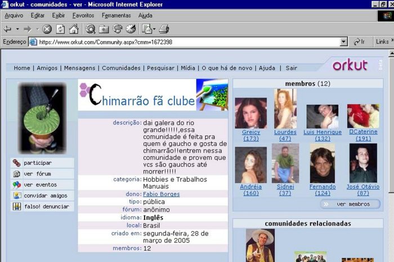
Task: Click the convidar amigos icon
Action: click(17, 196)
